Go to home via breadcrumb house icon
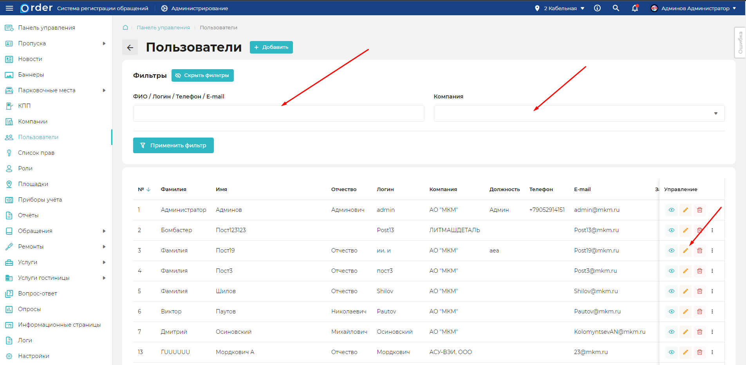Image resolution: width=746 pixels, height=365 pixels. [125, 27]
